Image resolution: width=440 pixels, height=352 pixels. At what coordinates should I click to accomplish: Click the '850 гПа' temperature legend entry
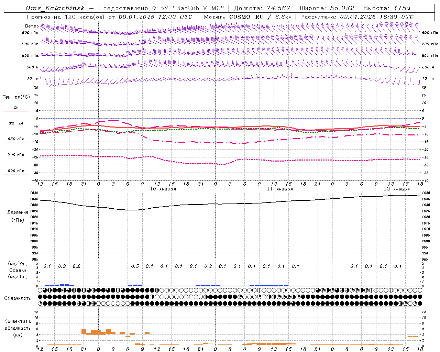[x=16, y=139]
